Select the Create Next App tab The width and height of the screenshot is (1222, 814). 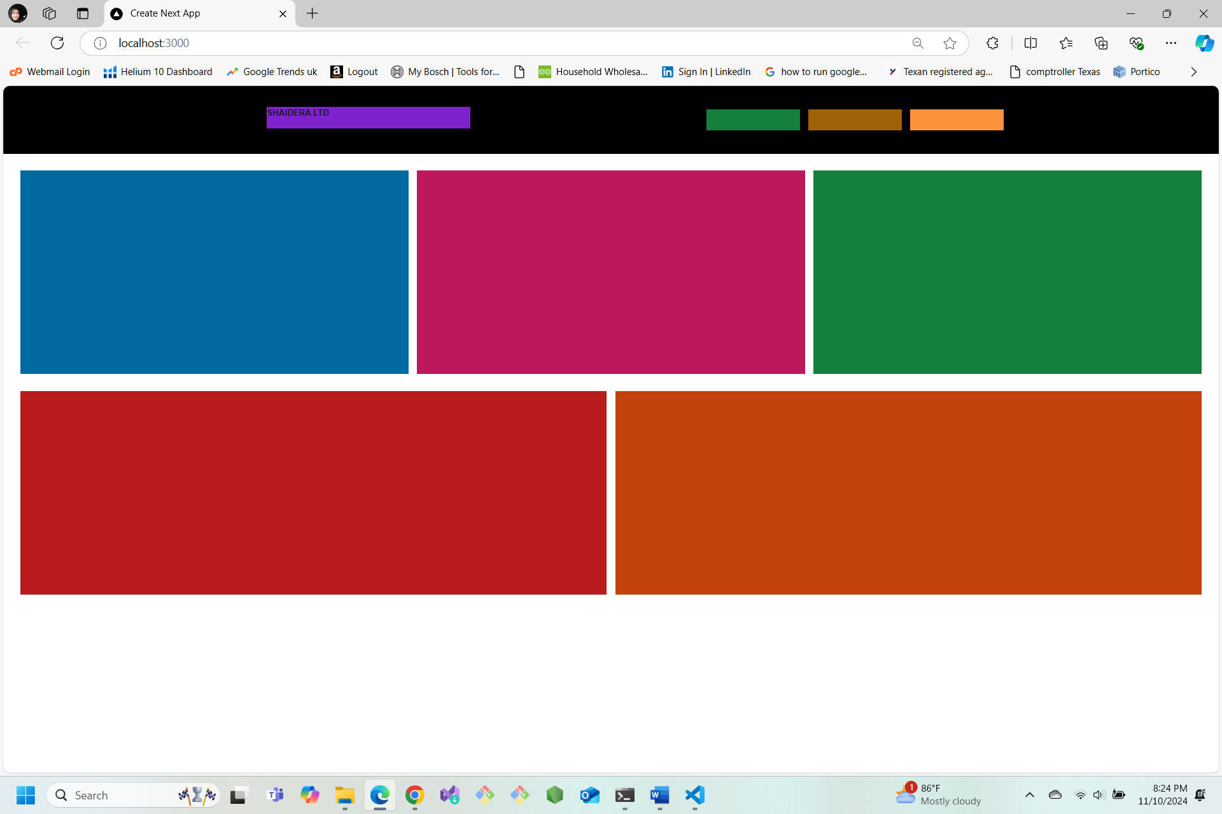click(199, 13)
